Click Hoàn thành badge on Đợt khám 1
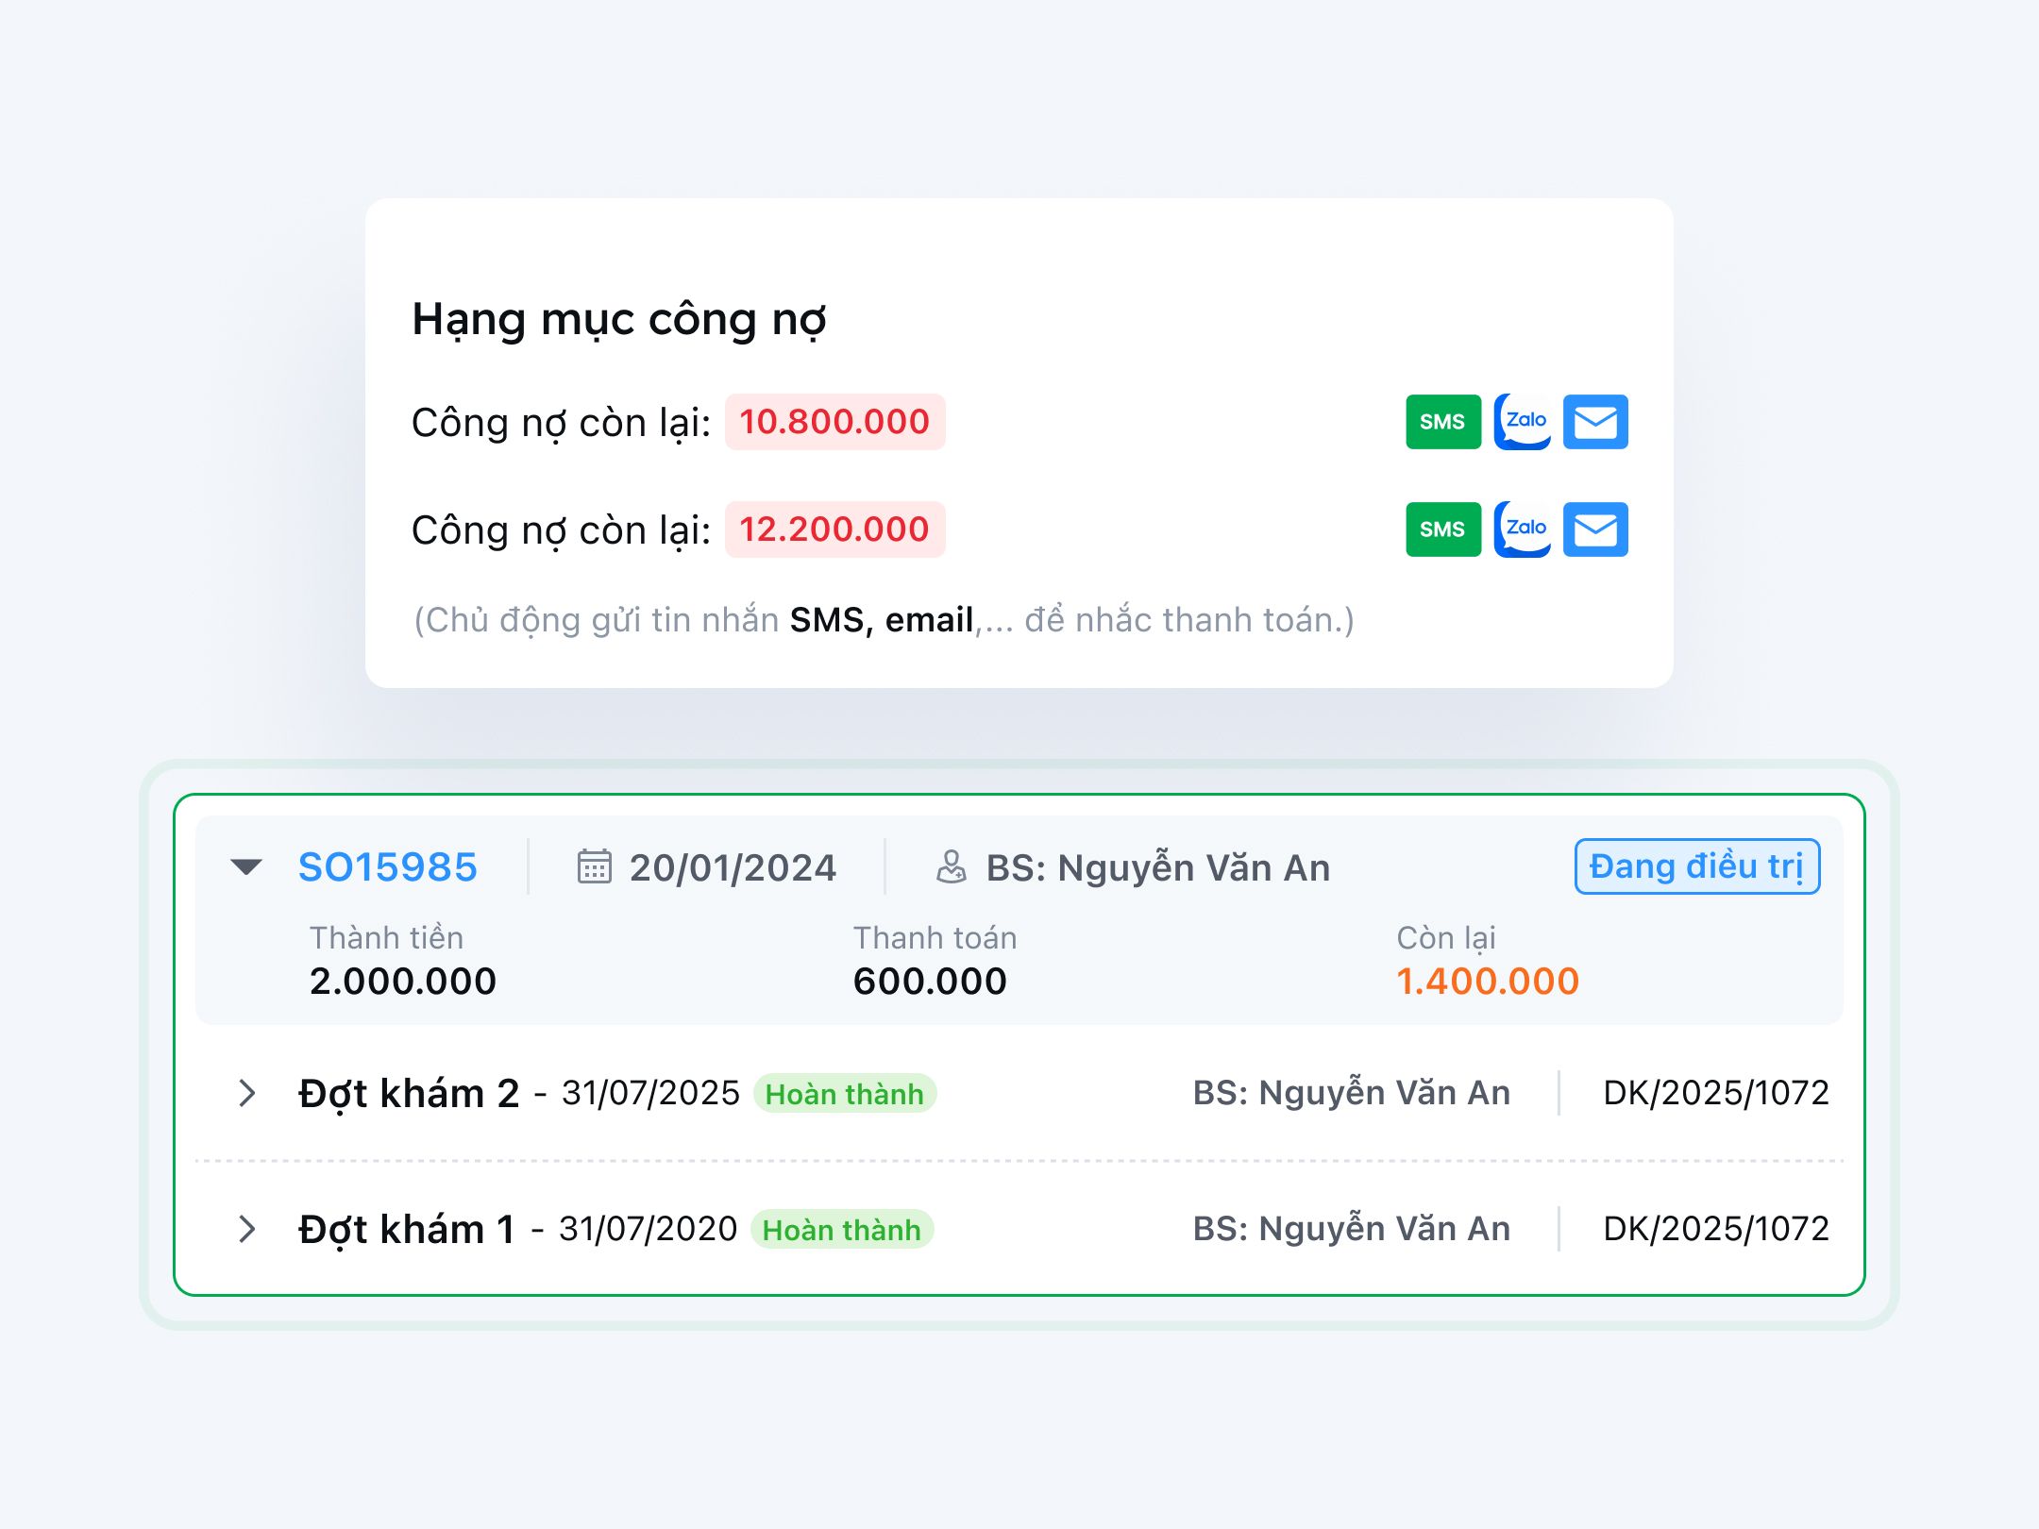This screenshot has height=1529, width=2039. pos(841,1230)
